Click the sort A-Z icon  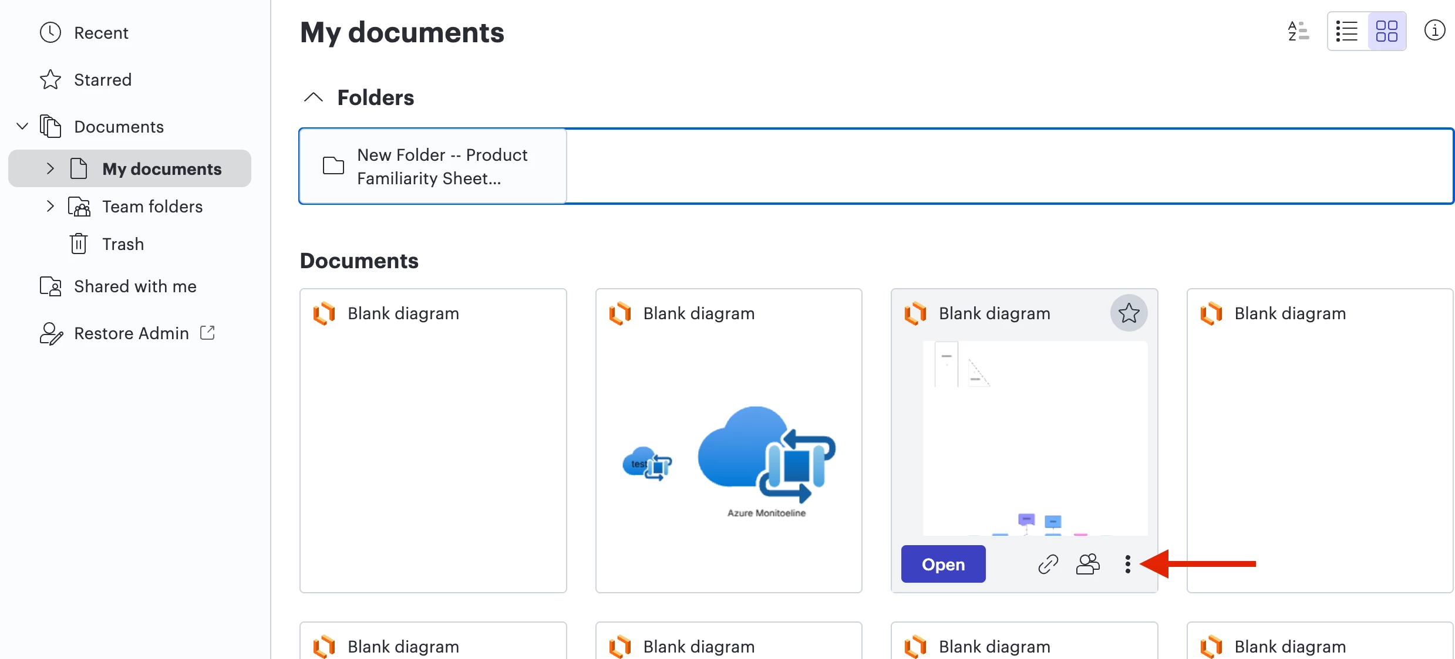[1298, 31]
